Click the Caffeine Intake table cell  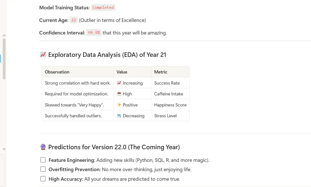(169, 94)
